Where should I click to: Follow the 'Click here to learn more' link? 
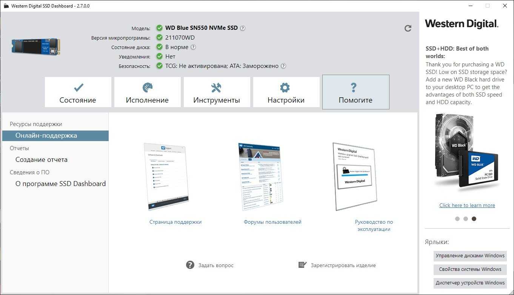467,205
